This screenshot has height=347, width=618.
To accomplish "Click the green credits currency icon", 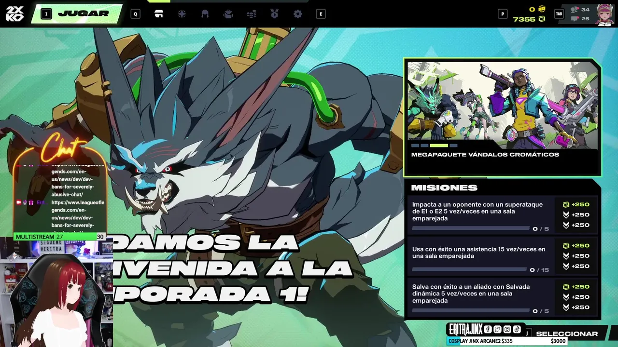I will (542, 19).
